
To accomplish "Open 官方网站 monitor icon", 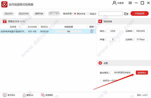I will (5, 95).
